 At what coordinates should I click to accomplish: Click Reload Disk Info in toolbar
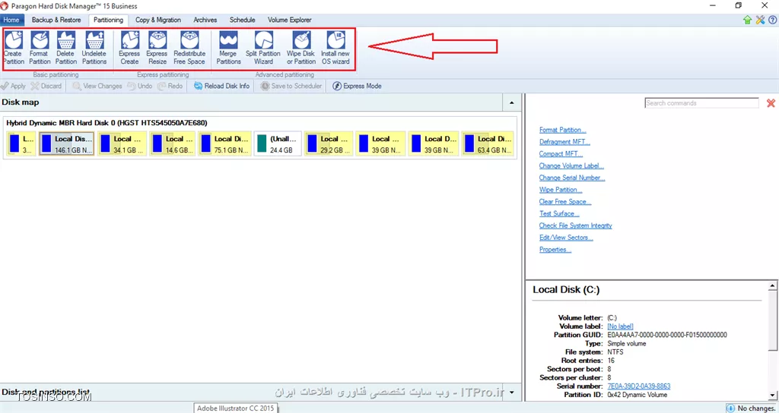pos(221,86)
